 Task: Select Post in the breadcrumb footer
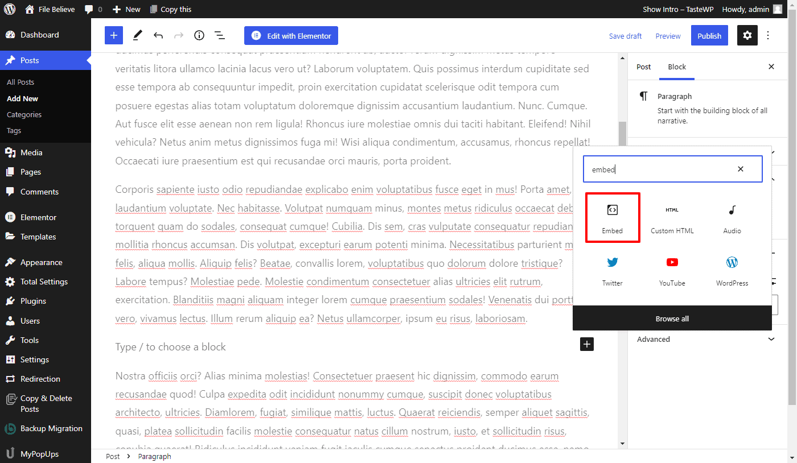(113, 456)
